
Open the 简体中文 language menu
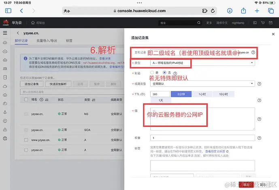tap(222, 23)
